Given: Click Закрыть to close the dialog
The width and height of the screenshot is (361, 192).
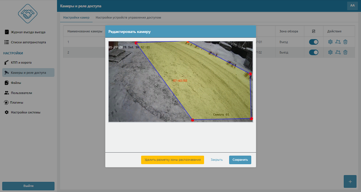Looking at the screenshot, I should coord(216,160).
